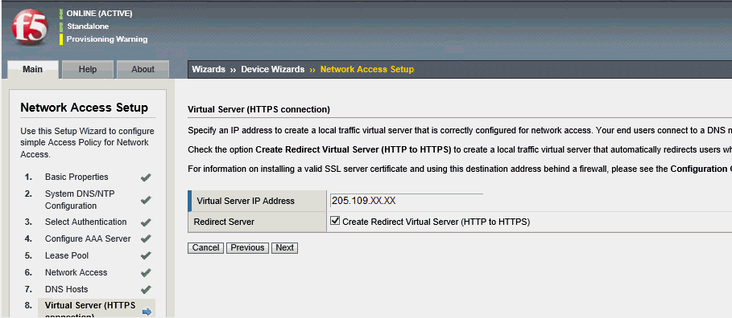Toggle Create Redirect Virtual Server checkbox
This screenshot has height=318, width=732.
tap(335, 221)
